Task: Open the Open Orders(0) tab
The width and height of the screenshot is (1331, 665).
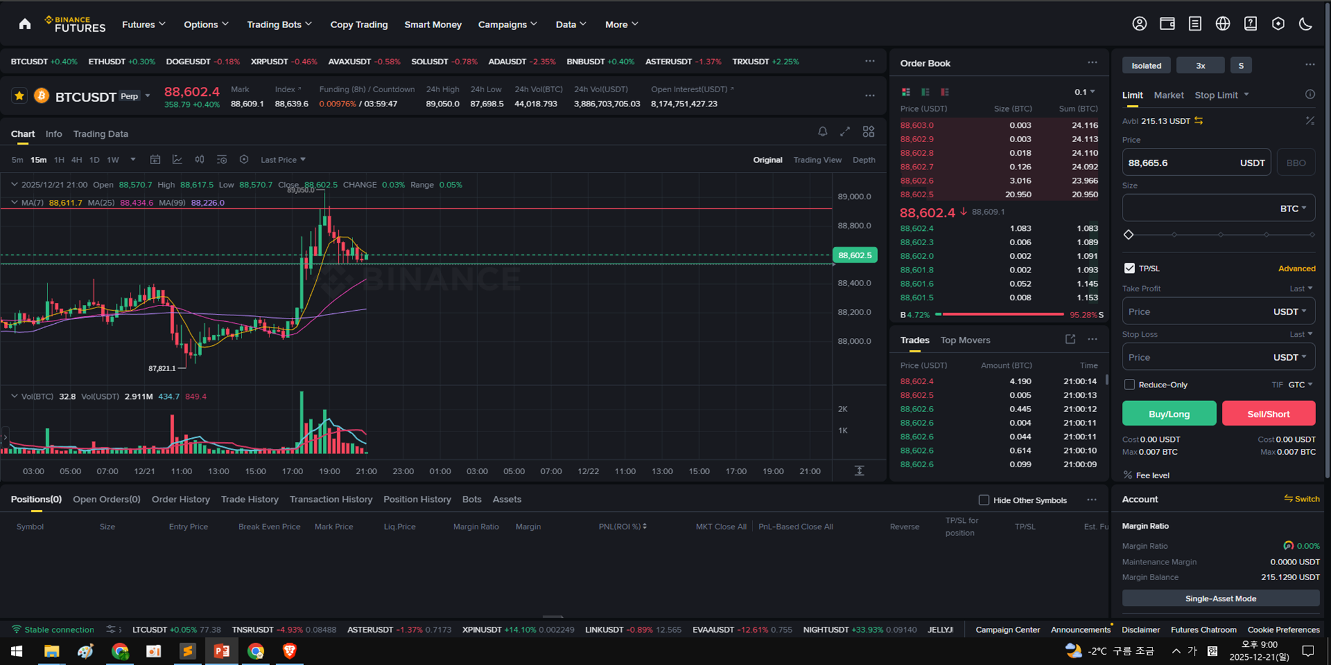Action: [x=106, y=499]
